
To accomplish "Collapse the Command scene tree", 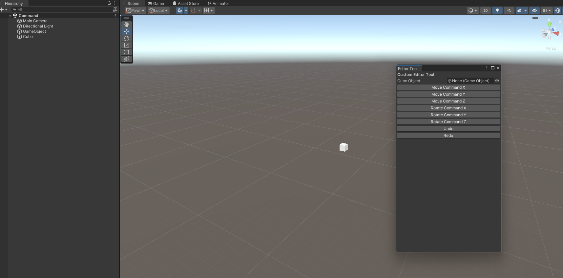I will coord(10,16).
